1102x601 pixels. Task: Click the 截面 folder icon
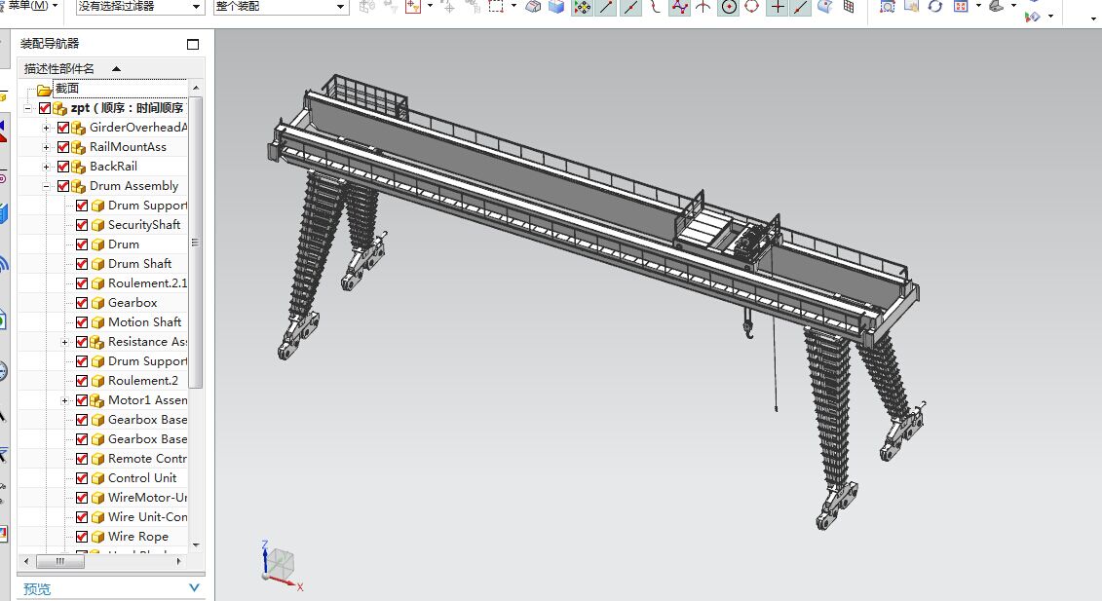point(44,89)
